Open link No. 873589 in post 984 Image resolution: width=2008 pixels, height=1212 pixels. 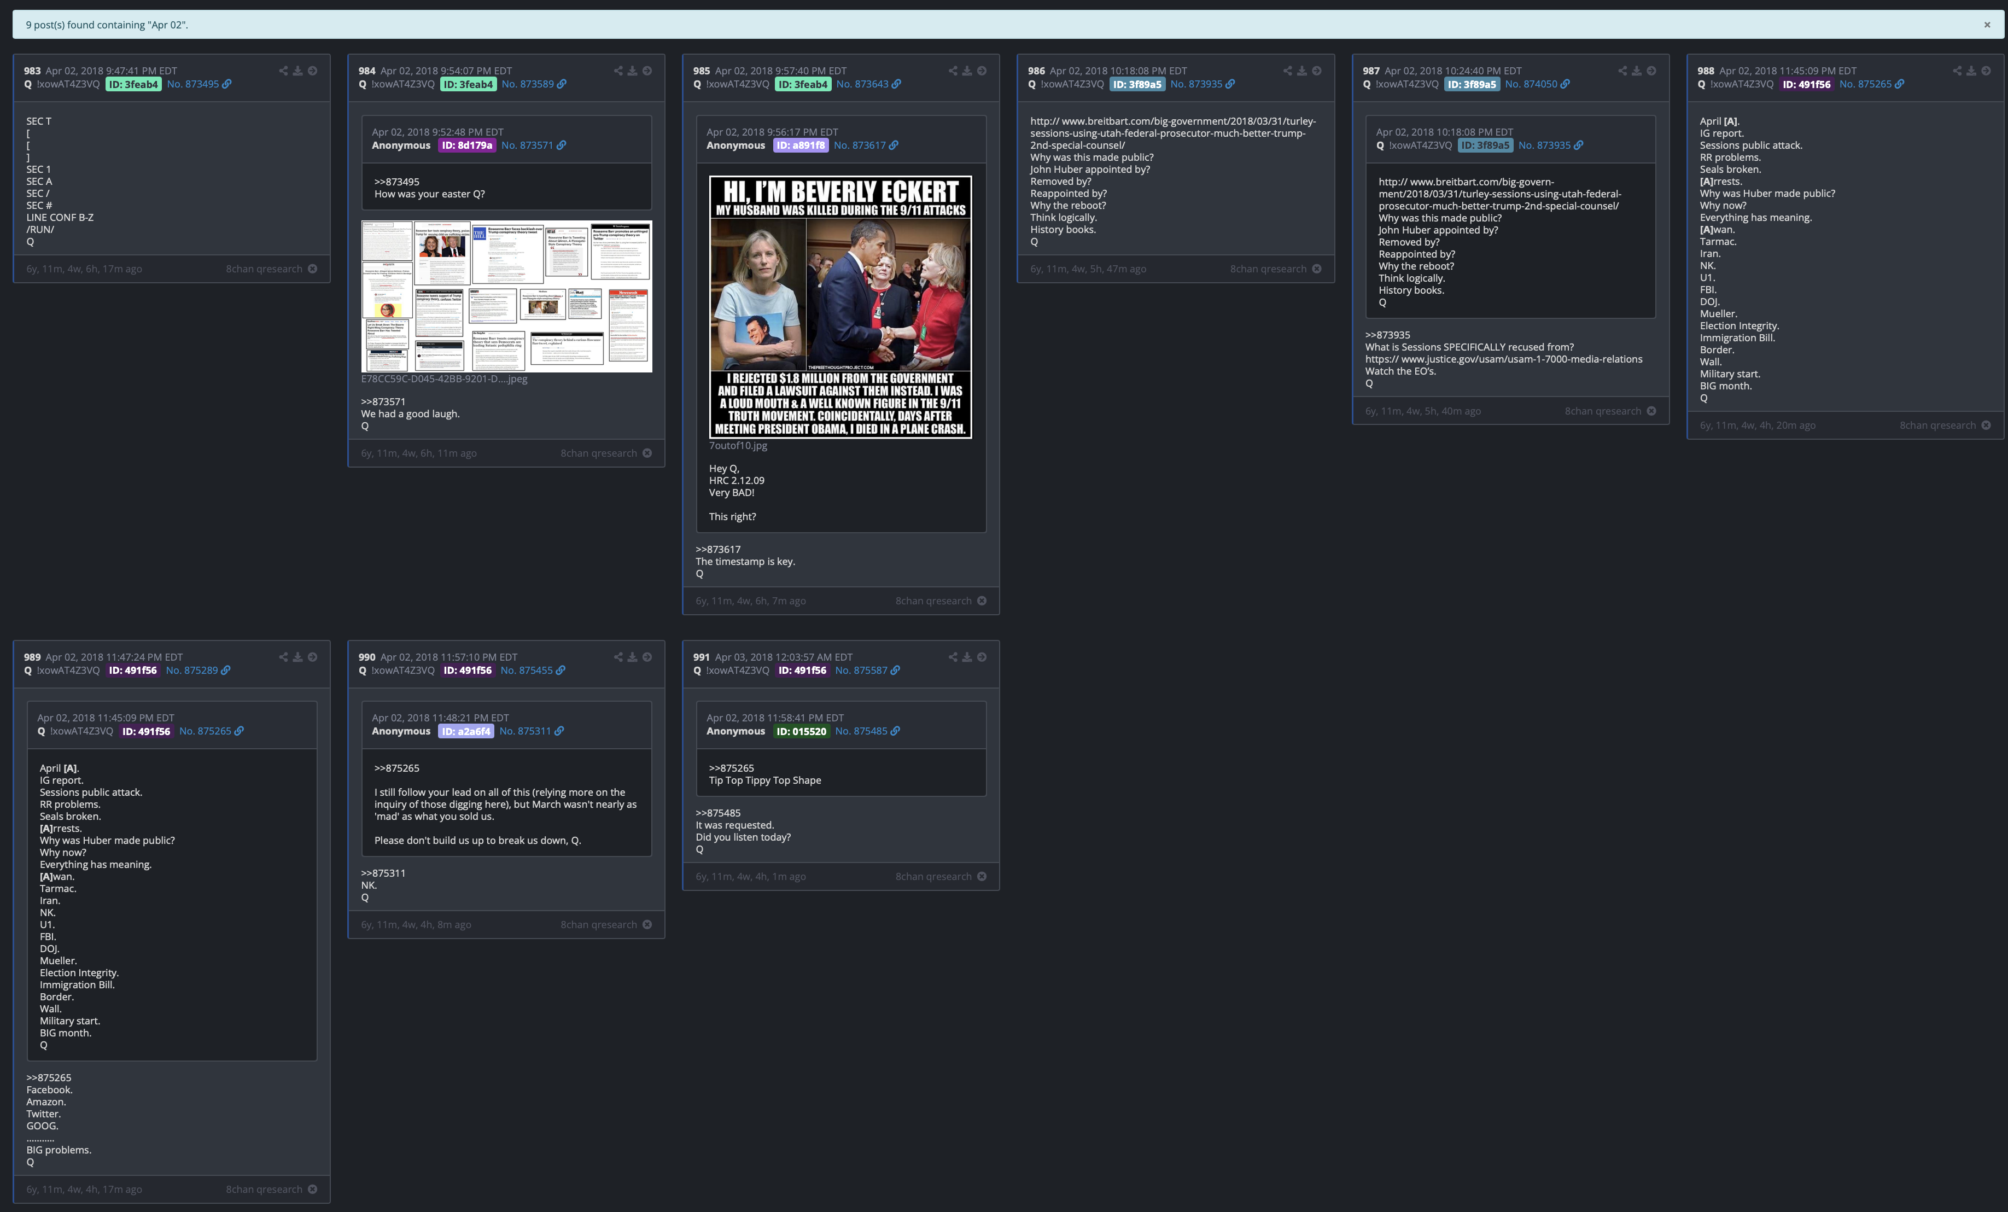pyautogui.click(x=534, y=84)
